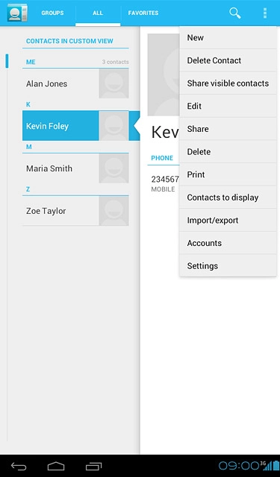Screen dimensions: 280x477
Task: Choose New from the overflow menu
Action: pos(228,38)
